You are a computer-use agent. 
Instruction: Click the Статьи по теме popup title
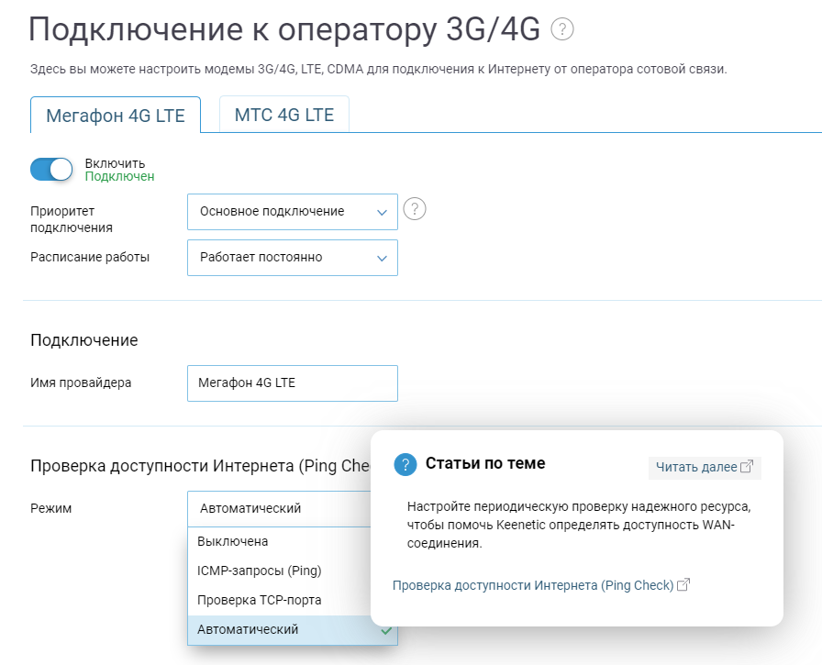pos(485,463)
